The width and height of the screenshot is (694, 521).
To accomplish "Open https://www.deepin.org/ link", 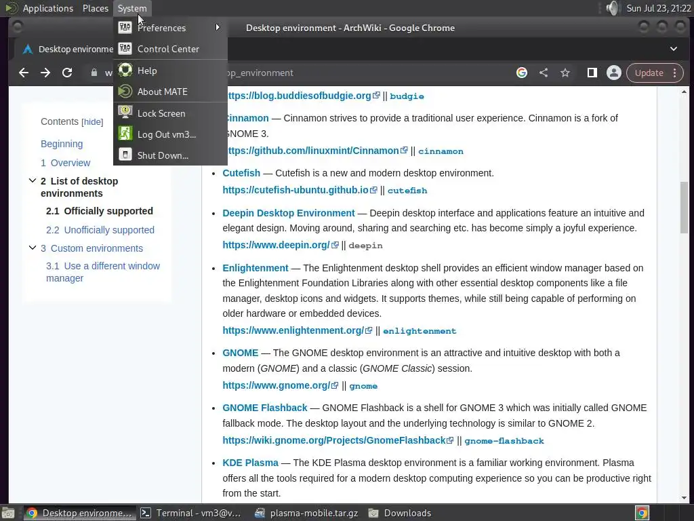I will tap(280, 245).
